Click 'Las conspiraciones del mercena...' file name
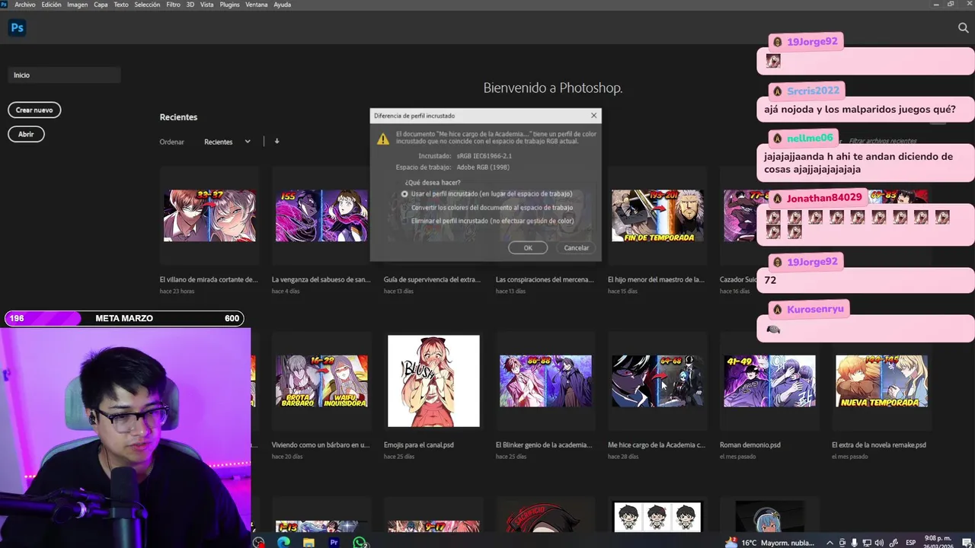This screenshot has width=975, height=548. tap(545, 279)
